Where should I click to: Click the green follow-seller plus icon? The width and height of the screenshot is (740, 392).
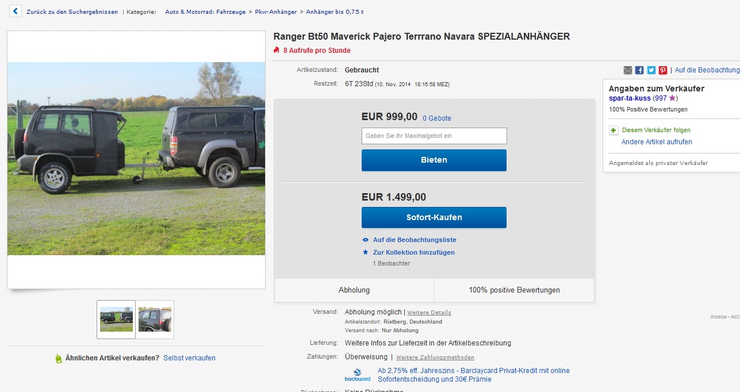614,130
